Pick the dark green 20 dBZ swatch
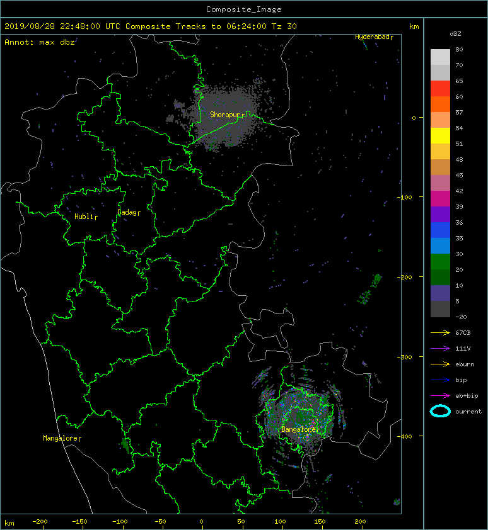This screenshot has height=530, width=488. pyautogui.click(x=440, y=277)
